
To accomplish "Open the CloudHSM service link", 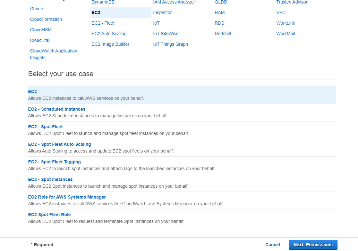I will pos(41,30).
